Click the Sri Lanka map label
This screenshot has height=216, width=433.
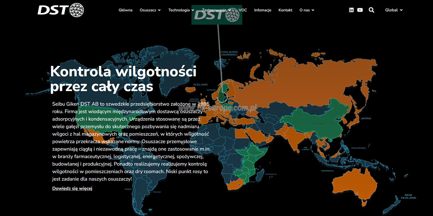tap(305, 148)
